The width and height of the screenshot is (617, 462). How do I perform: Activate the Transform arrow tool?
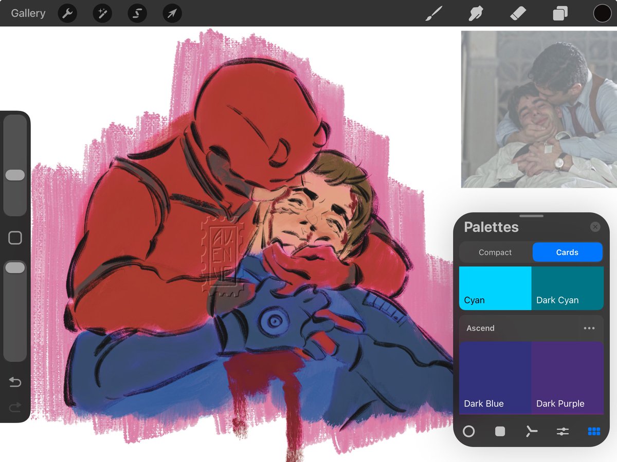[x=172, y=13]
